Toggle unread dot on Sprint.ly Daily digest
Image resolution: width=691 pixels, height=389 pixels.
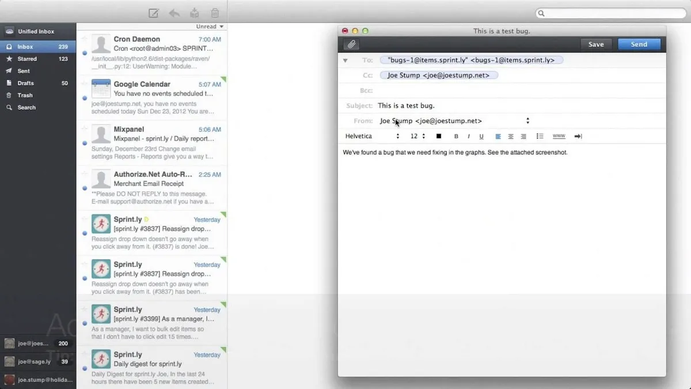click(x=85, y=368)
